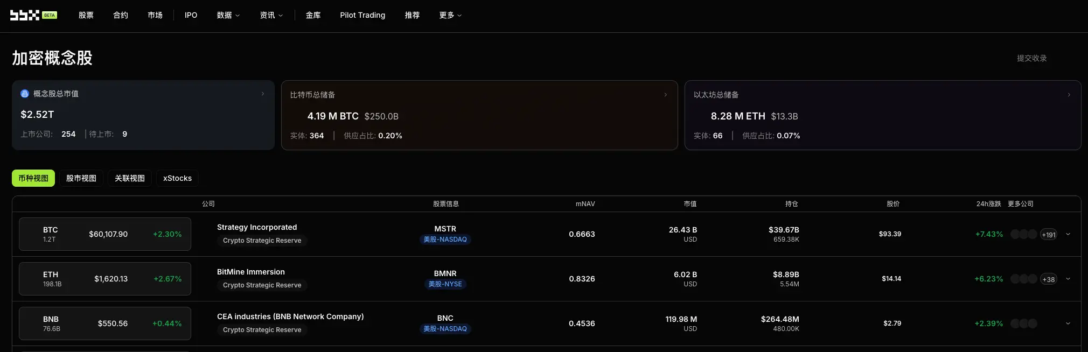
Task: Click the 美股-NASDAQ badge under BNC
Action: [445, 329]
